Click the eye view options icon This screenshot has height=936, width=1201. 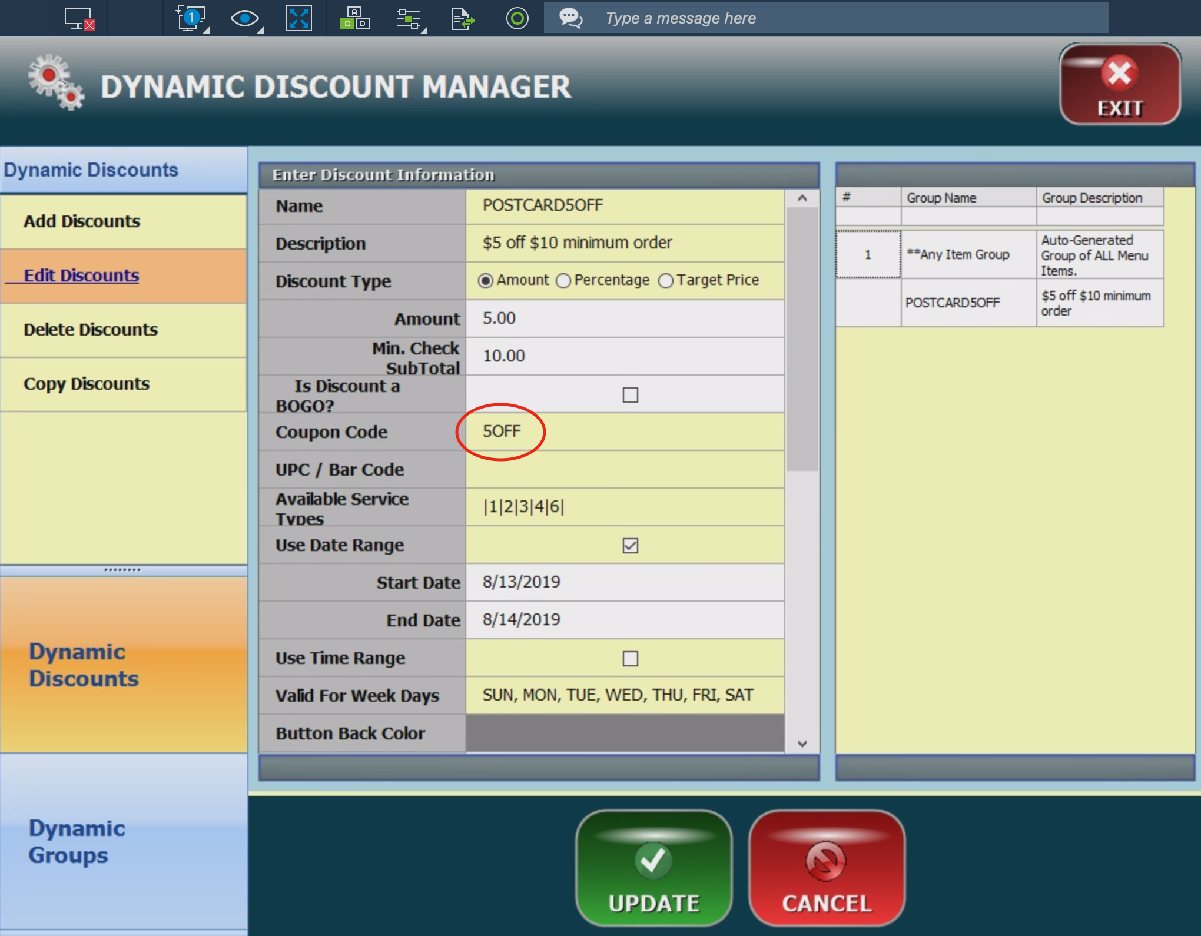point(245,18)
